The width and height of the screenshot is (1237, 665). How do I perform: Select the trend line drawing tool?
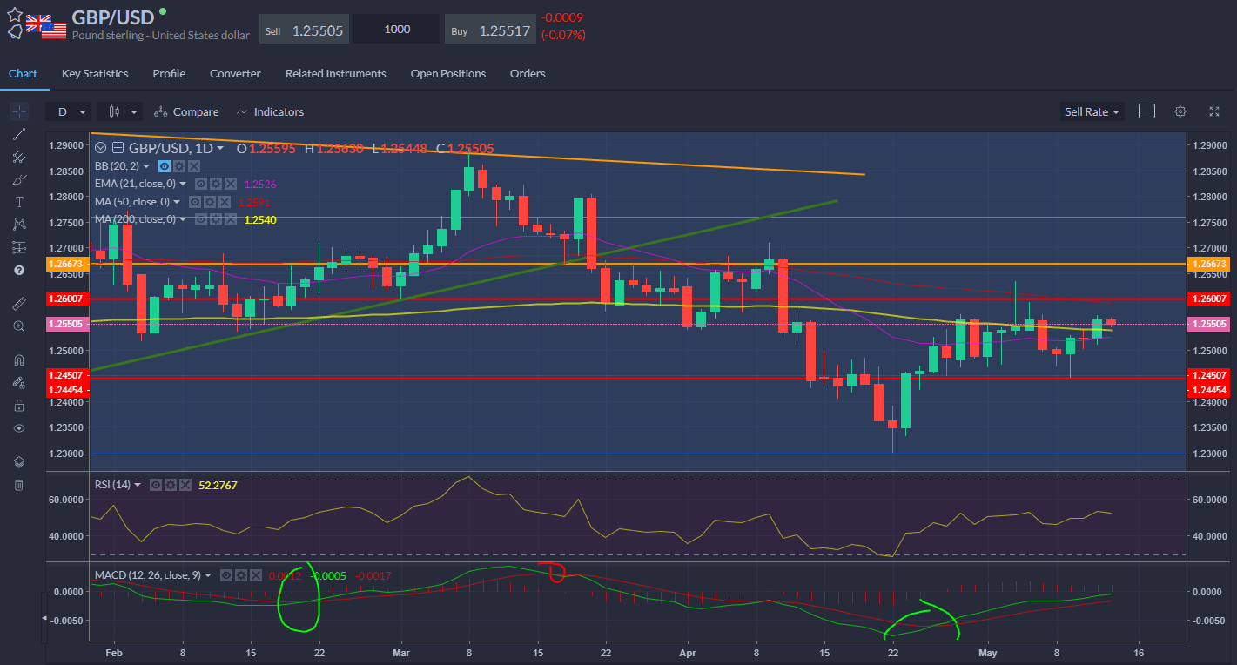(19, 134)
